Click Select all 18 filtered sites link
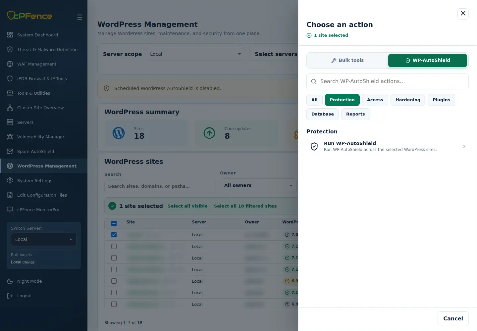The image size is (477, 331). pos(245,206)
